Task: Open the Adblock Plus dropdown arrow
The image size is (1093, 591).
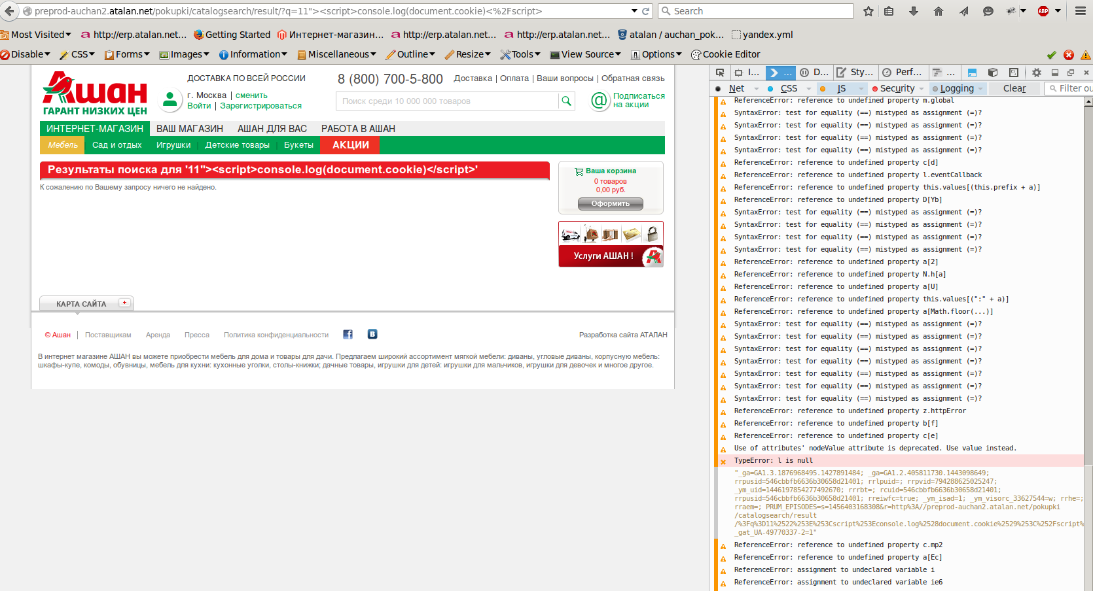Action: pyautogui.click(x=1058, y=11)
